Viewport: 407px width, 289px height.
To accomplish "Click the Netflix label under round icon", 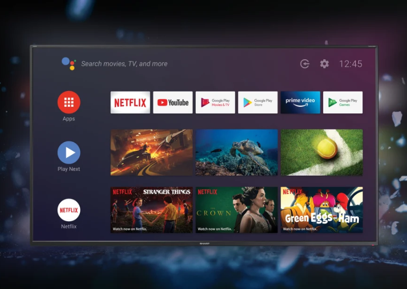I will [x=69, y=226].
